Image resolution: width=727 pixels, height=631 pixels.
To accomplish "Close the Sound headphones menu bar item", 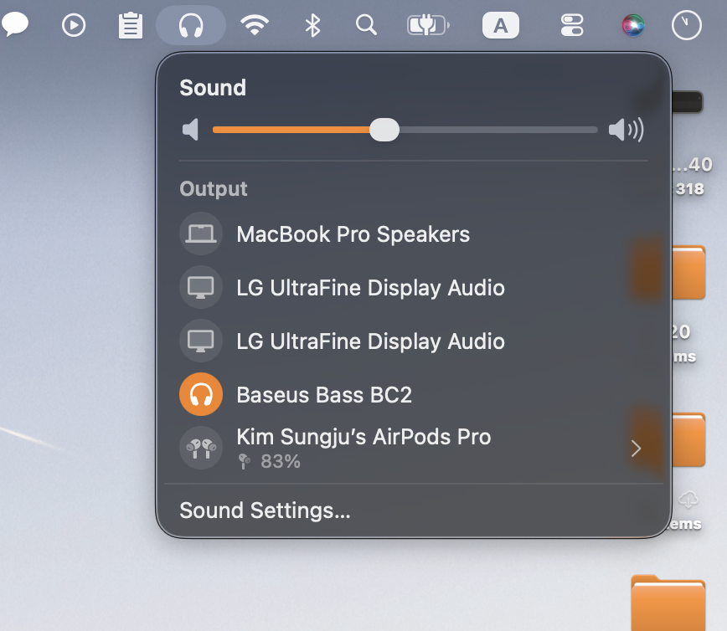I will [x=191, y=25].
